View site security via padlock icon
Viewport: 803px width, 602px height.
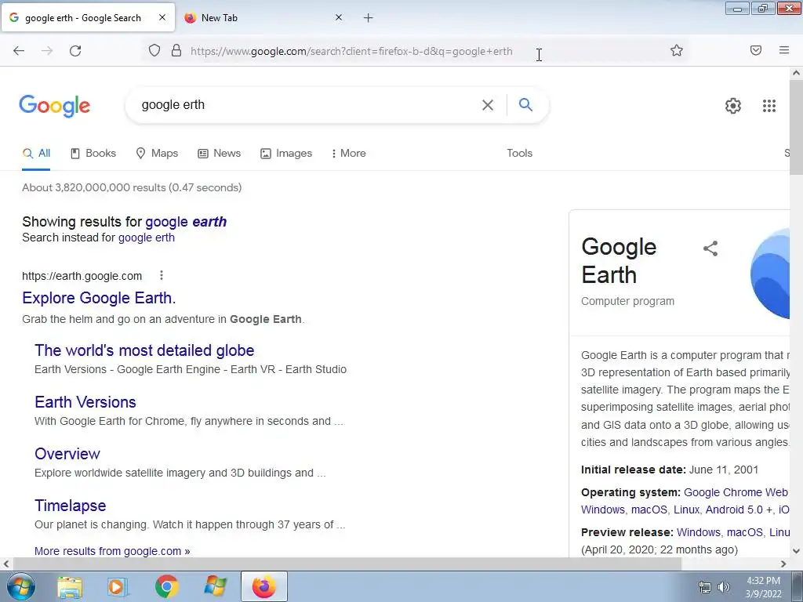(x=176, y=51)
